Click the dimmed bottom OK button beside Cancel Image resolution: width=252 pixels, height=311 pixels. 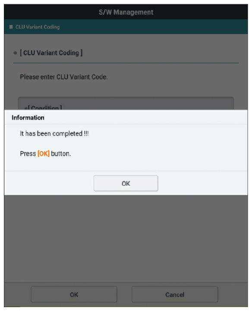pyautogui.click(x=74, y=294)
